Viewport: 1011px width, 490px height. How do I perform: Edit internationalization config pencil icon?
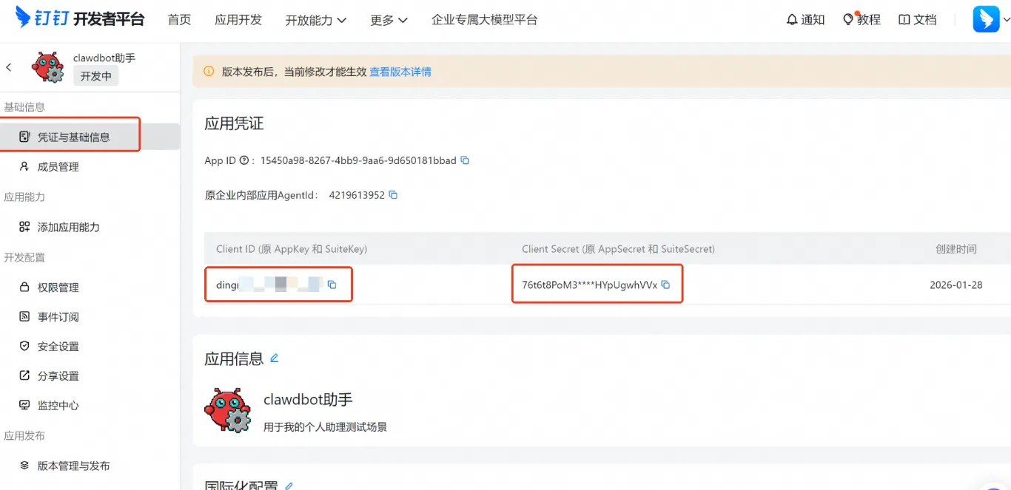pyautogui.click(x=289, y=486)
